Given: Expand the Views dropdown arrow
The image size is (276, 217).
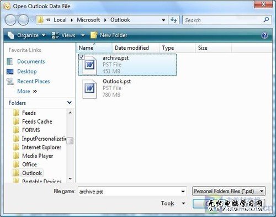Looking at the screenshot, I should 83,35.
